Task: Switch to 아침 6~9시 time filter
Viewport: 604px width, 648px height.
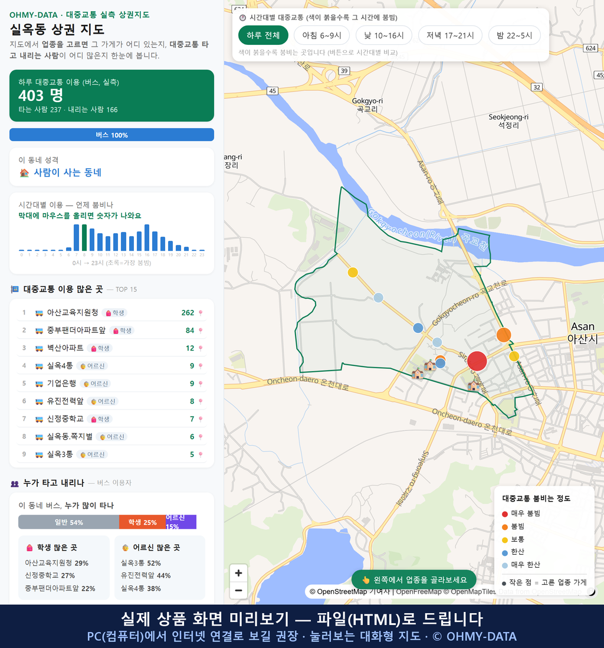Action: pyautogui.click(x=322, y=35)
